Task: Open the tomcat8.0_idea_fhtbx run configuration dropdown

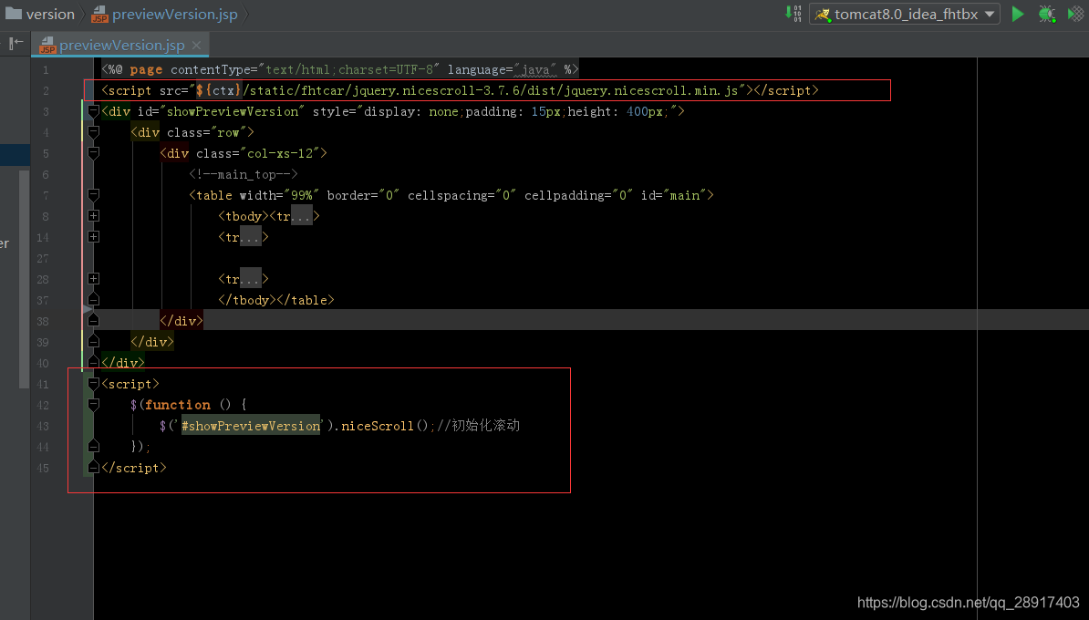Action: pos(904,14)
